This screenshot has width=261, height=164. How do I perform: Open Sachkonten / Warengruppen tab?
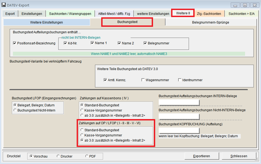click(70, 14)
